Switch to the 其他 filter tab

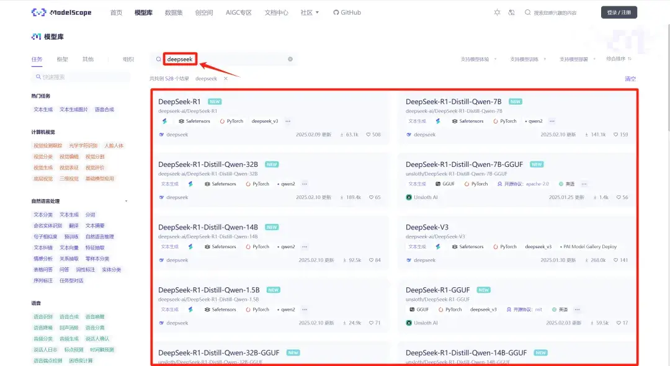88,60
